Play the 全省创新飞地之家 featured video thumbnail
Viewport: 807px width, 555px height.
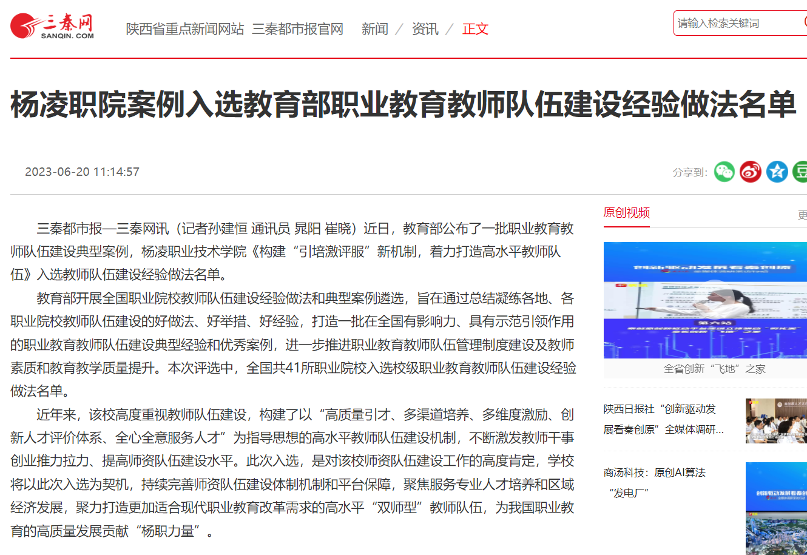[x=705, y=300]
